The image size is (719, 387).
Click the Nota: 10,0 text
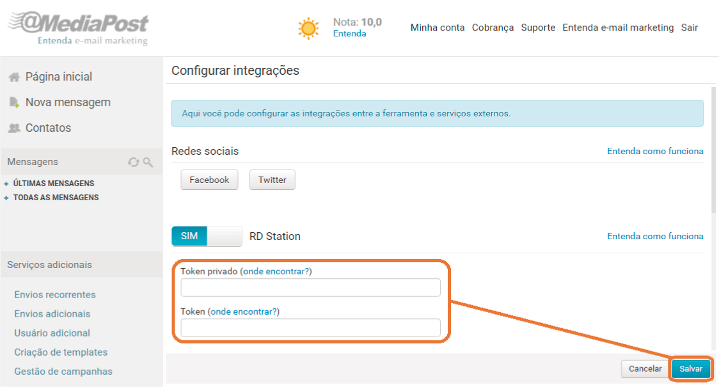358,22
